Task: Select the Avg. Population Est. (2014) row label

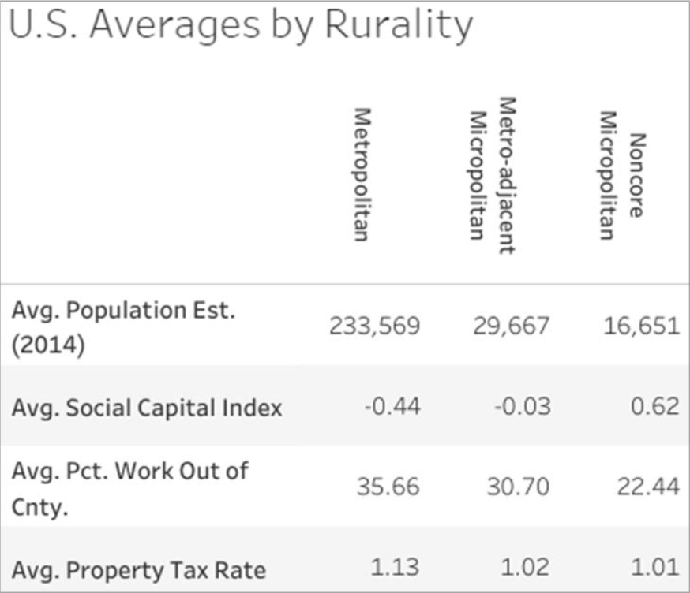Action: (123, 326)
